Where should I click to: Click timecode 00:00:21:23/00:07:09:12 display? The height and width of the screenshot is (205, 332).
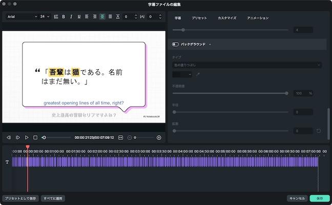coord(94,138)
